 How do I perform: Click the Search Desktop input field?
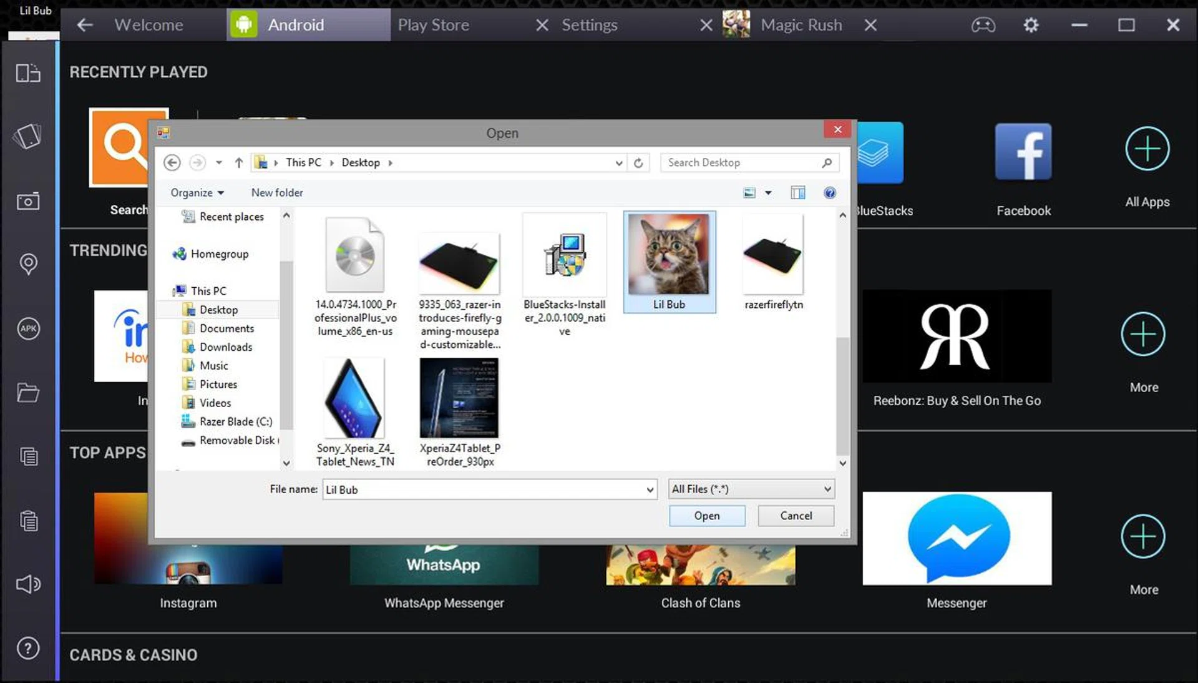click(741, 163)
